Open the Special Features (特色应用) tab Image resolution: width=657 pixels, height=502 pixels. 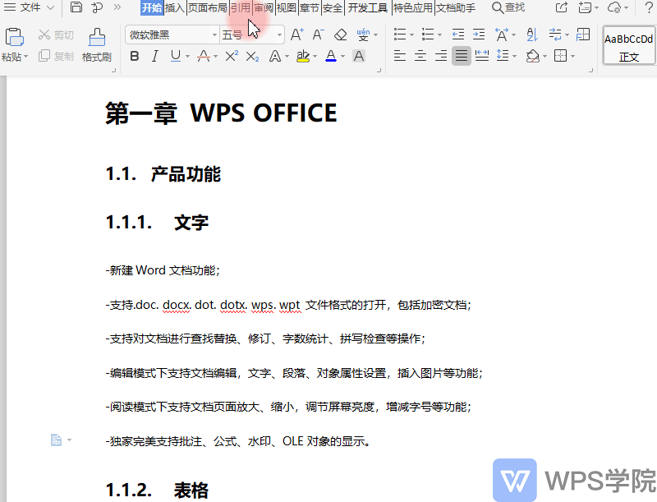413,7
